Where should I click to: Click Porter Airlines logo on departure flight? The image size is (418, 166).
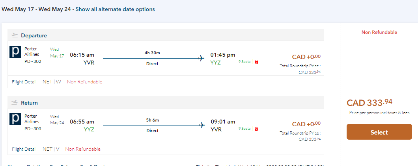coord(15,52)
